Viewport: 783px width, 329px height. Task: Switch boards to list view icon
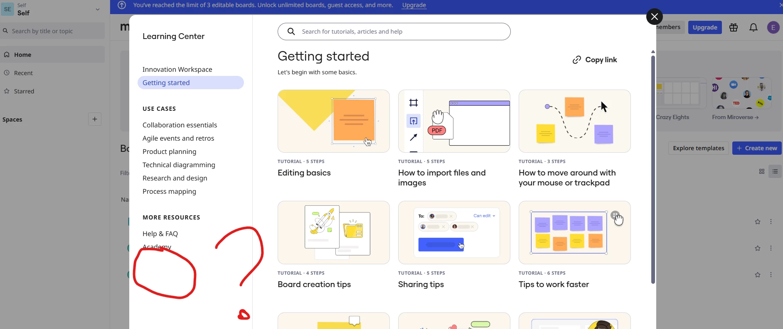pos(775,171)
